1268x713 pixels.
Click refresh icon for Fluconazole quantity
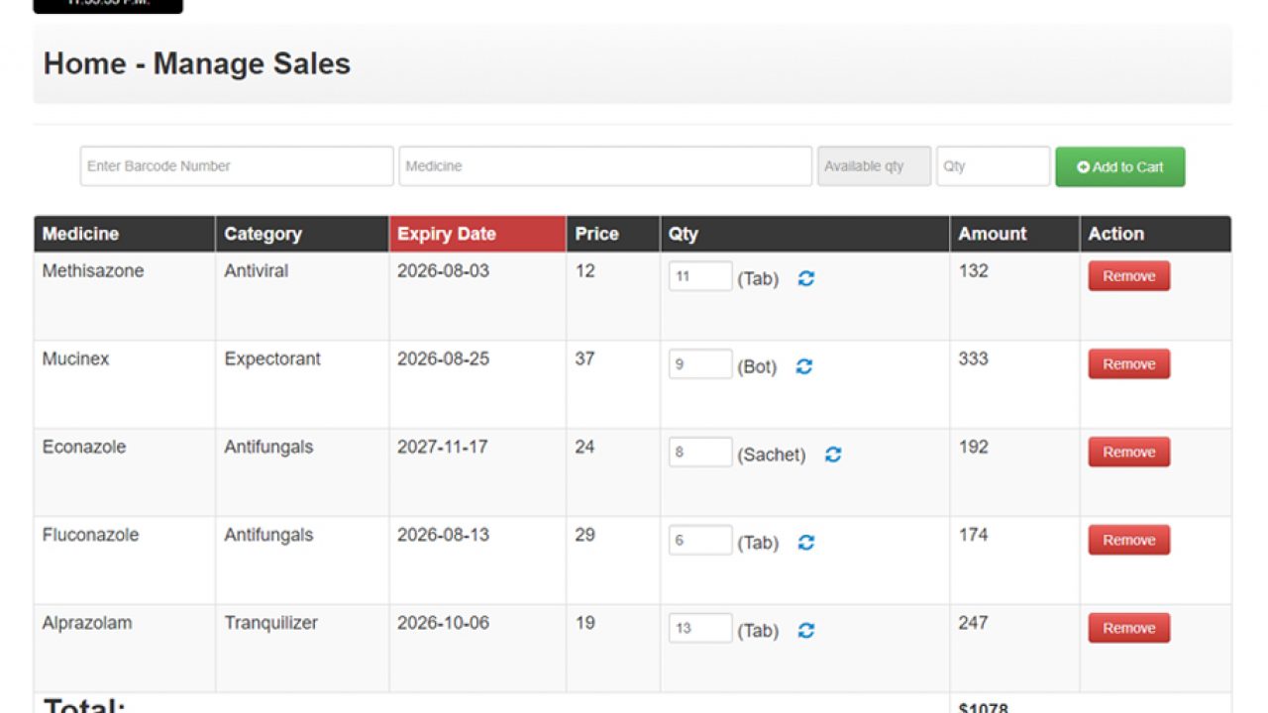coord(806,543)
